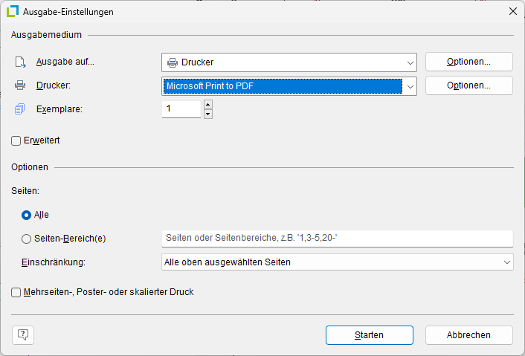Image resolution: width=525 pixels, height=356 pixels.
Task: Open Optionen next to Ausgabe auf
Action: [x=468, y=62]
